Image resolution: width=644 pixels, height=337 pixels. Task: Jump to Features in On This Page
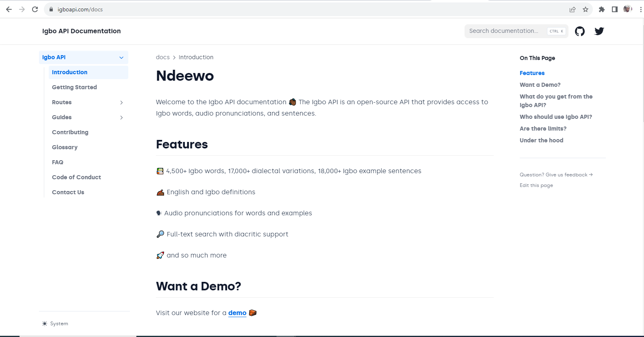[x=532, y=73]
